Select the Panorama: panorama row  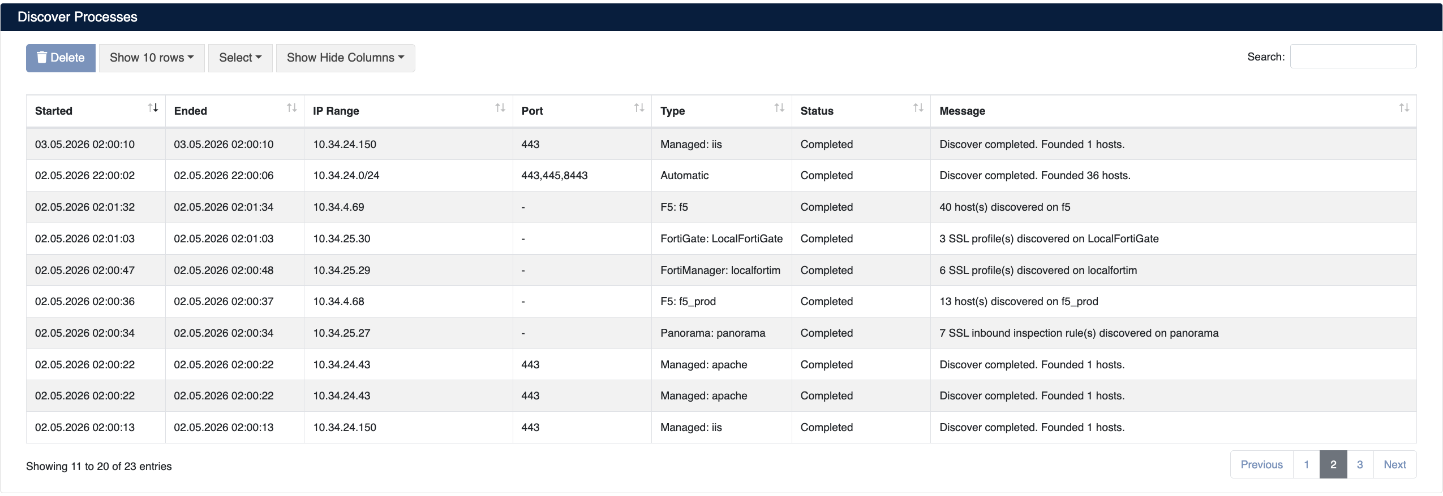coord(721,333)
